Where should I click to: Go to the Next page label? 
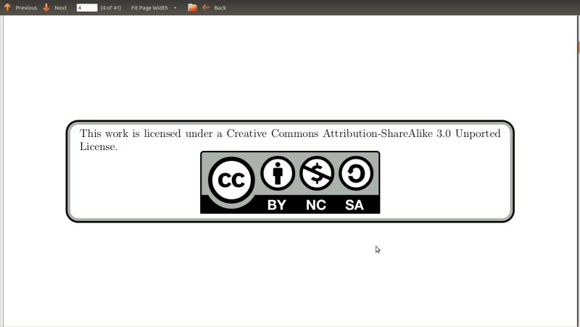[x=61, y=8]
